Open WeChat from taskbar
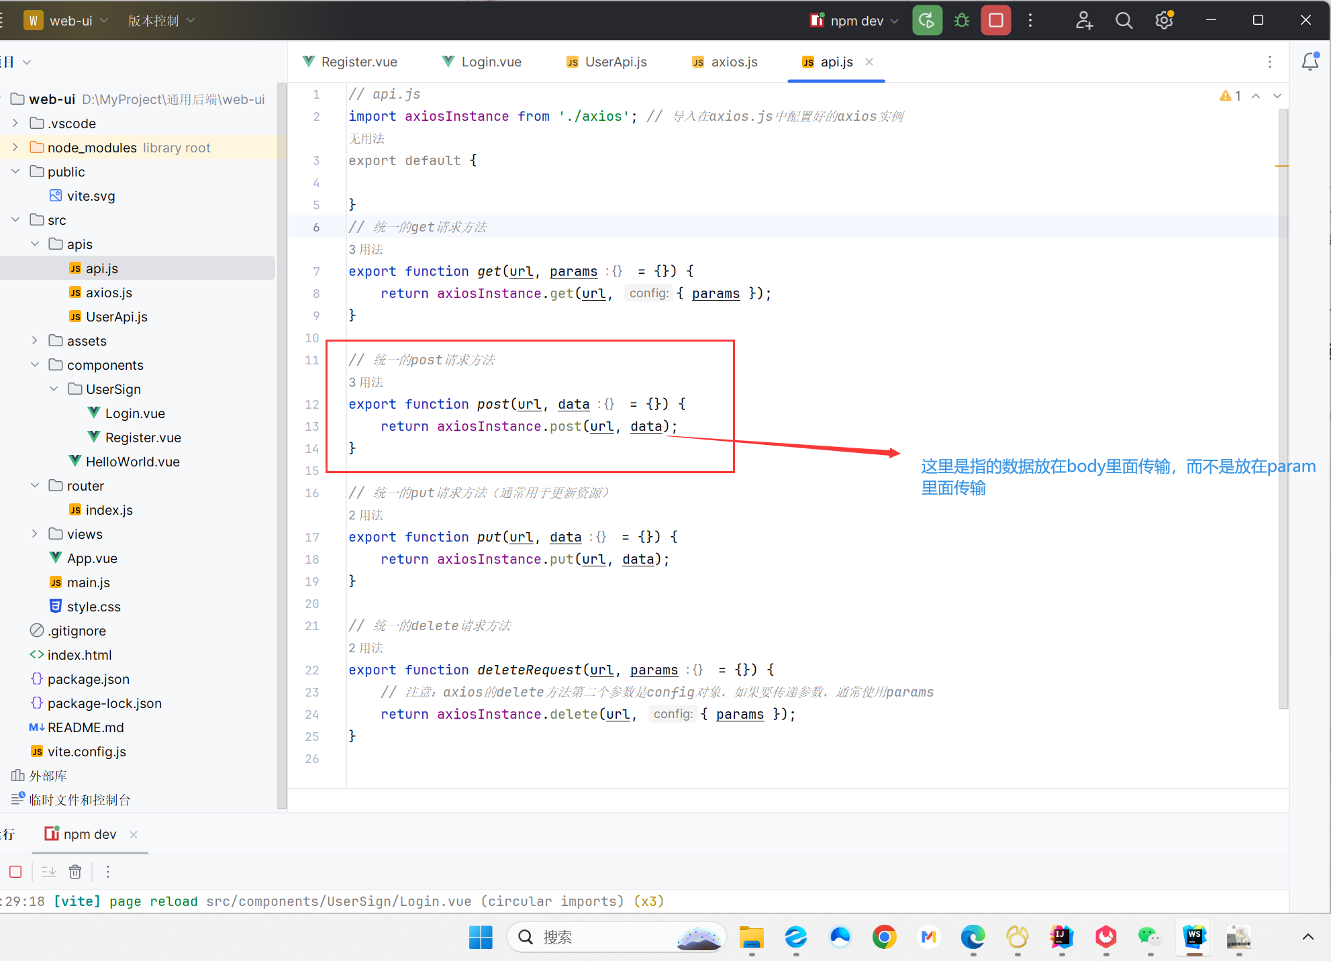Screen dimensions: 1331x961 click(x=1150, y=938)
